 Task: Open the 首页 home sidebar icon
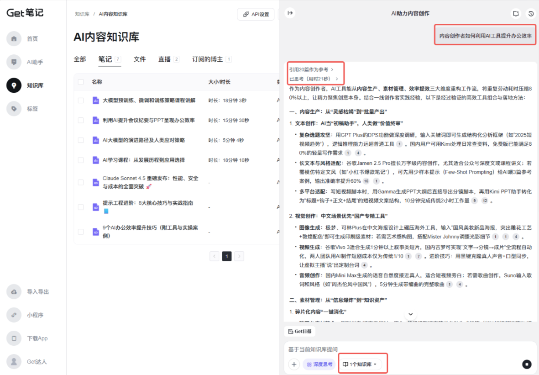coord(14,39)
